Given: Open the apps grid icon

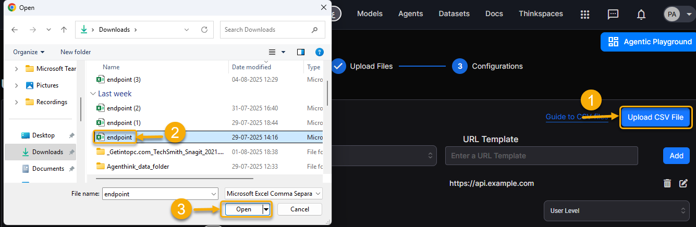Looking at the screenshot, I should [585, 14].
